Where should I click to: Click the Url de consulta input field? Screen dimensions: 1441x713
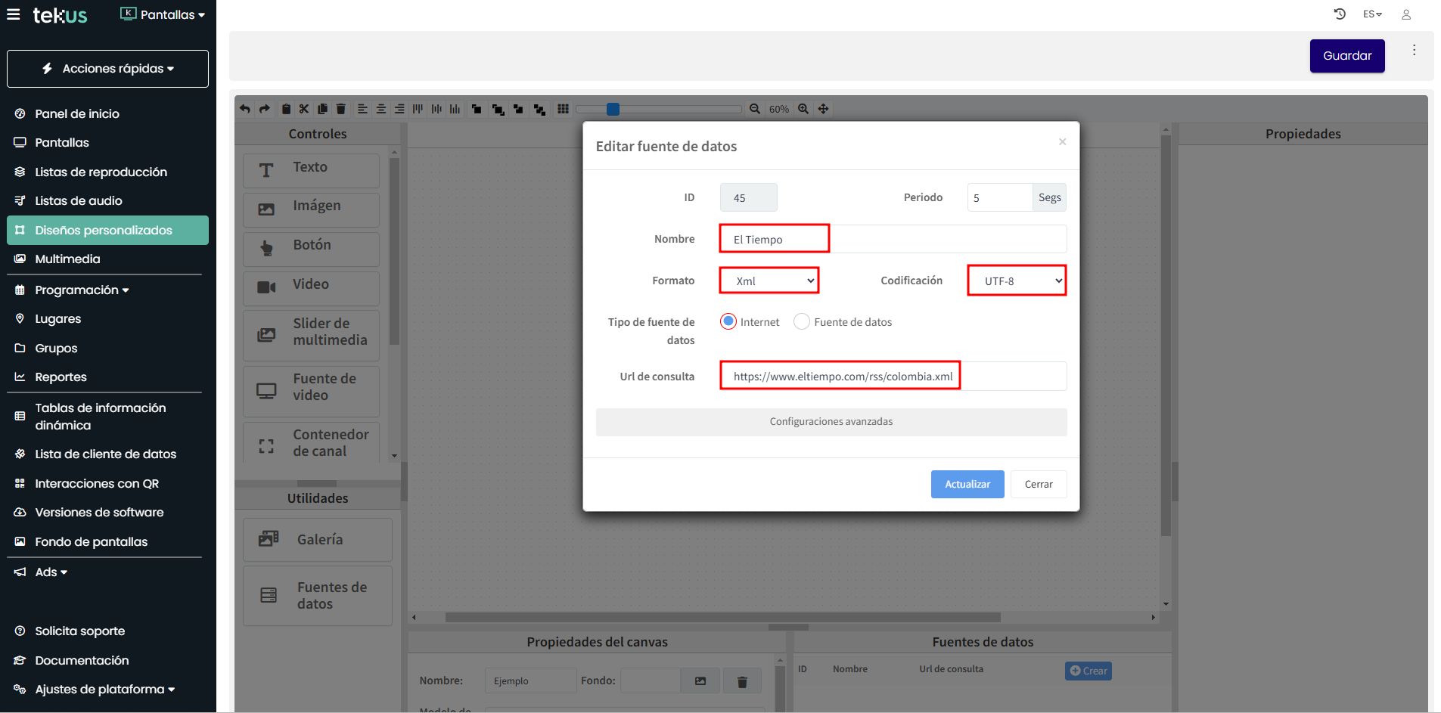pos(893,377)
